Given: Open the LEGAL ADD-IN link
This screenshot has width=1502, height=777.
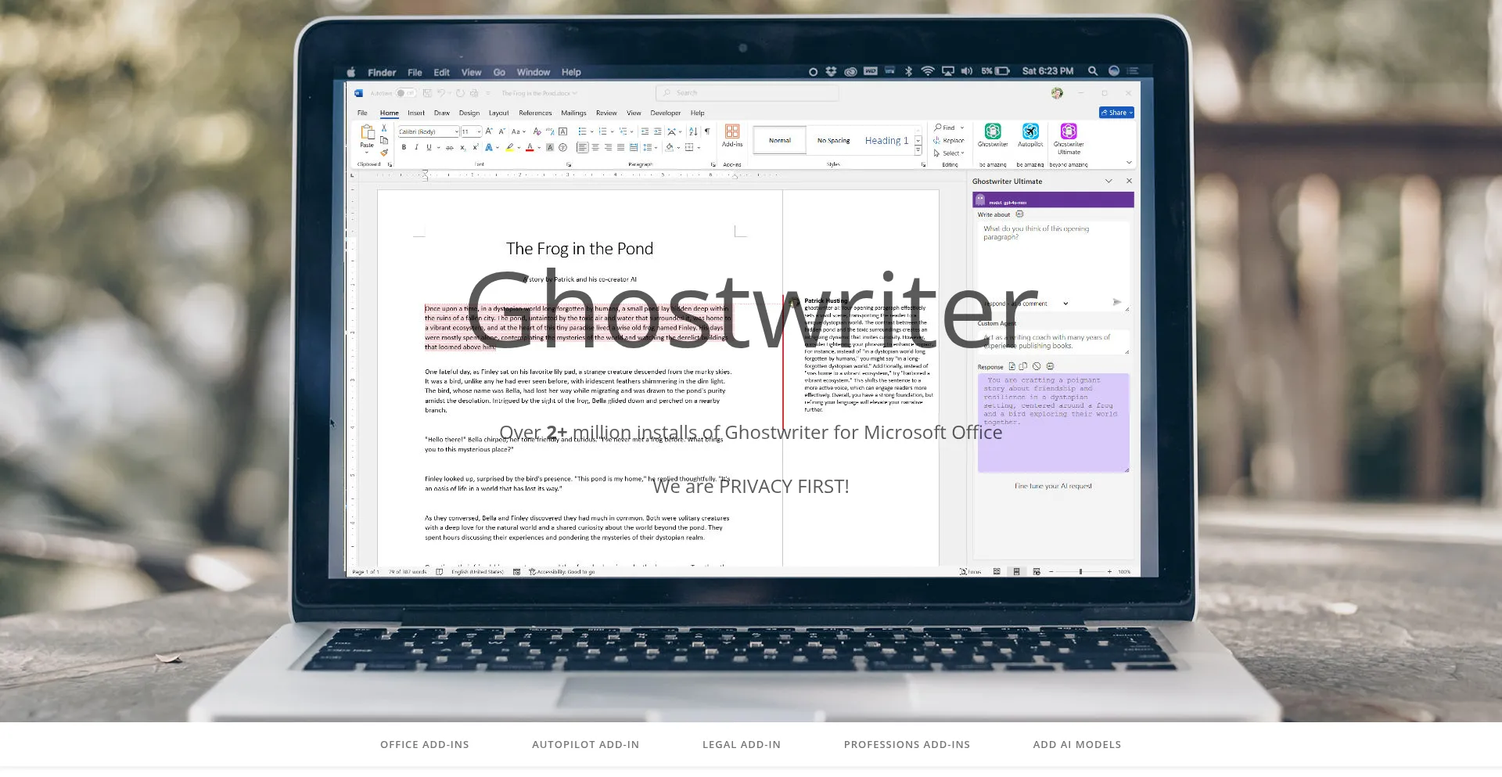Looking at the screenshot, I should point(742,744).
